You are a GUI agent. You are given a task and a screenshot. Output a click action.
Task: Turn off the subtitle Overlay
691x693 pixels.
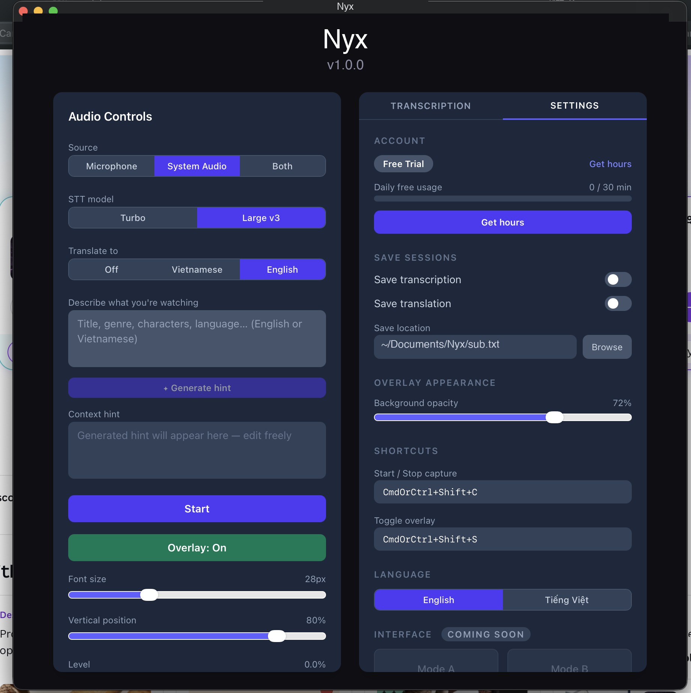tap(197, 548)
